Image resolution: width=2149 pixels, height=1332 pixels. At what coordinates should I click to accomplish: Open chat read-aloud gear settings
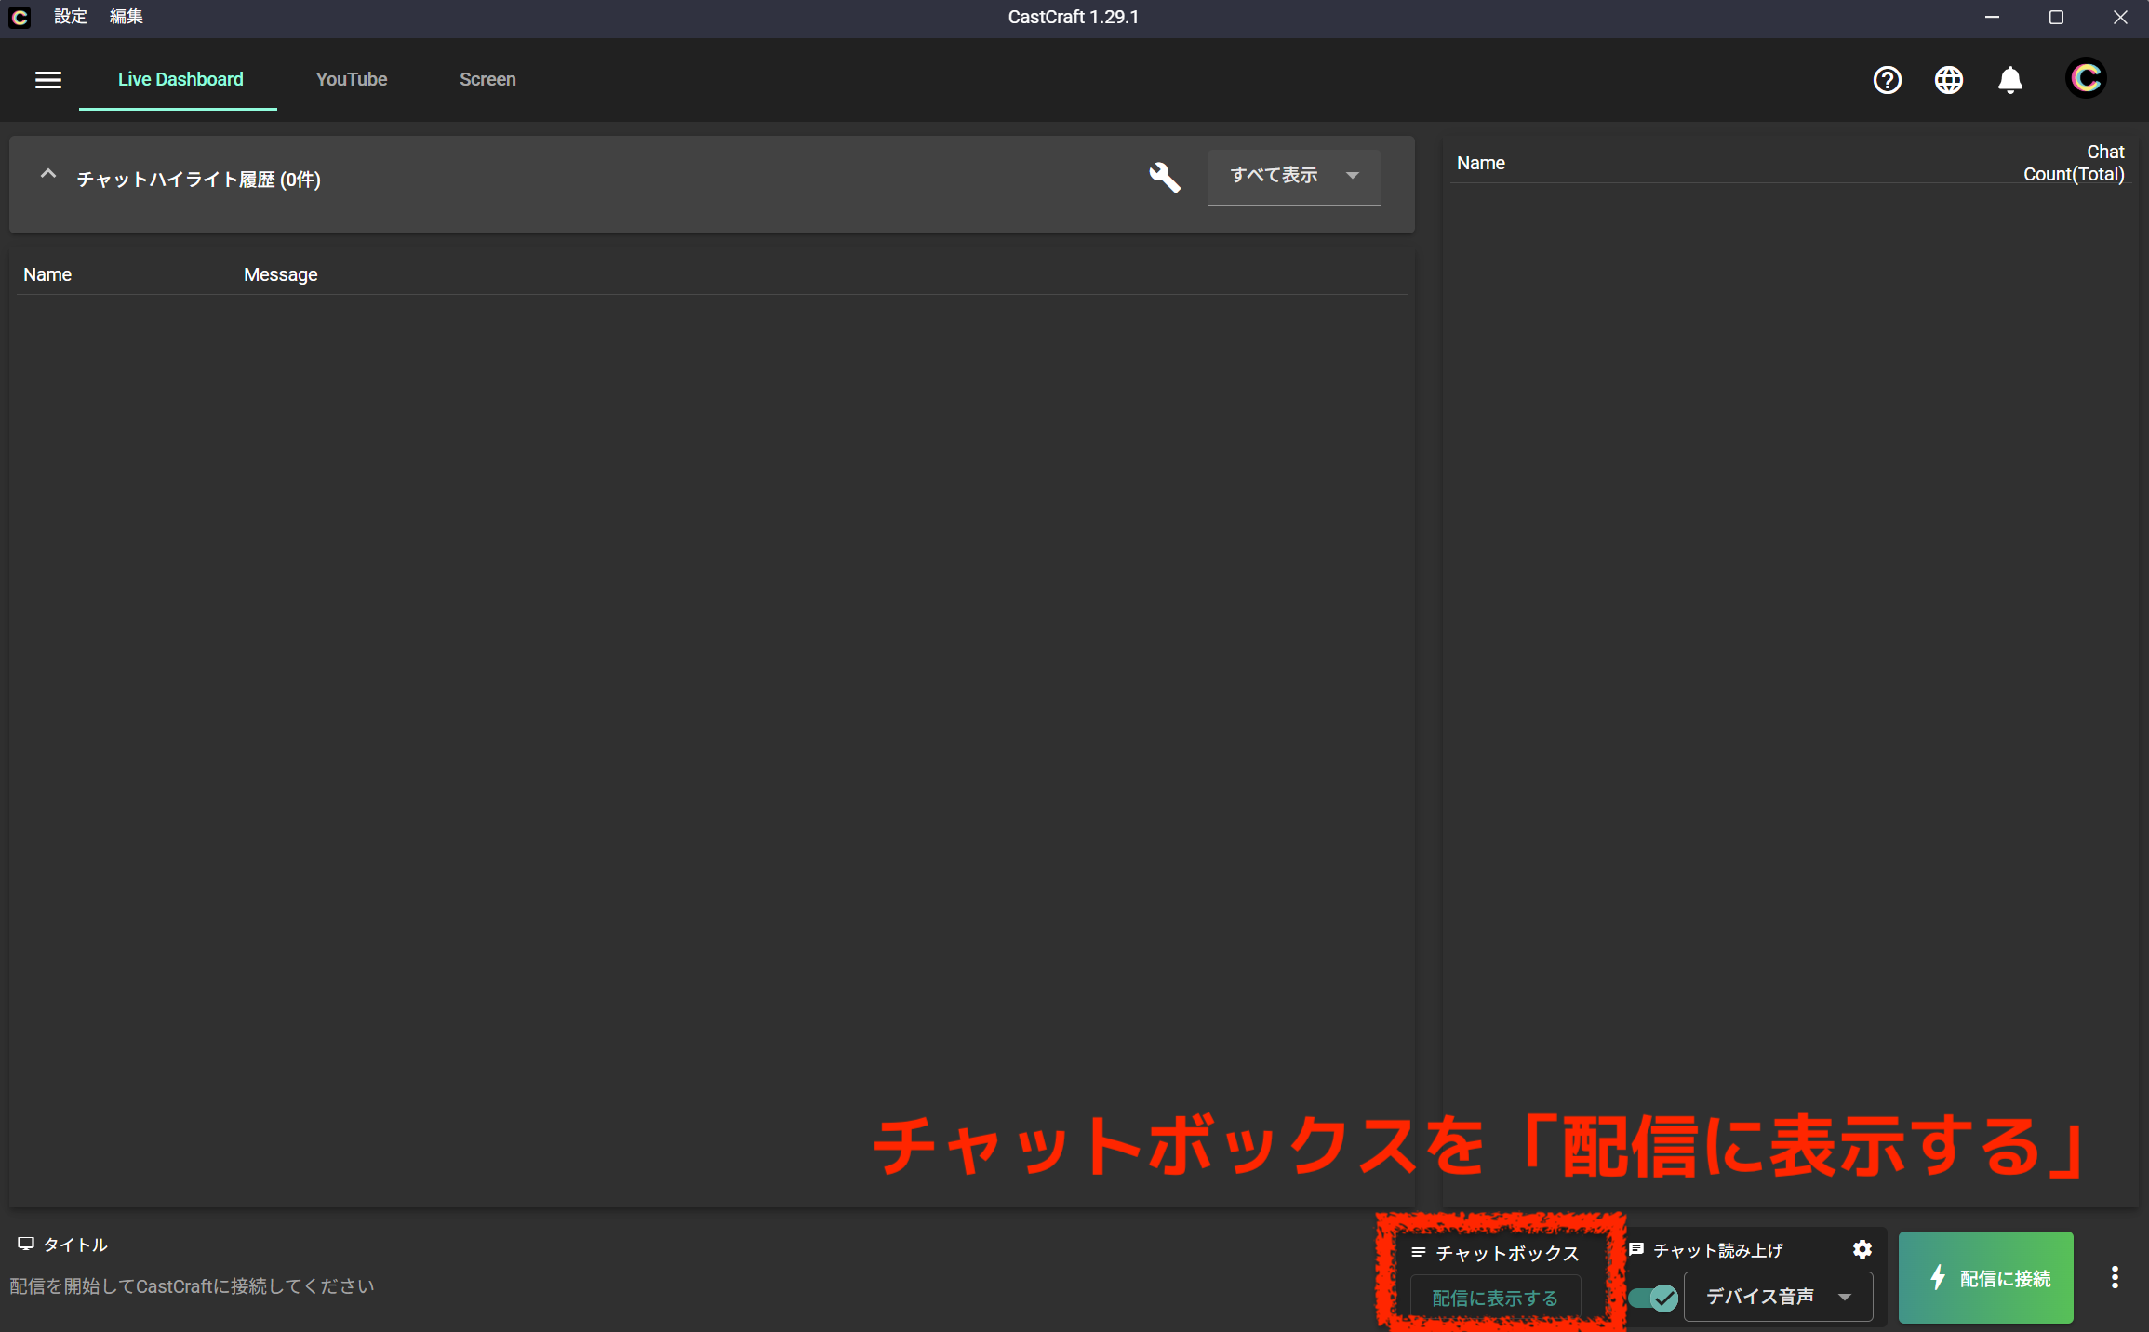[1862, 1249]
